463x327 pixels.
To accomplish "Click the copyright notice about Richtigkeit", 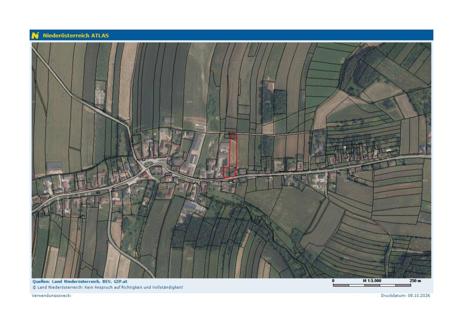I will tap(108, 287).
